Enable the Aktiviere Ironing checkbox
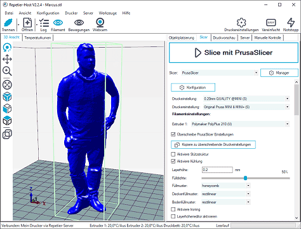Viewport: 301px width, 229px height. pos(173,209)
